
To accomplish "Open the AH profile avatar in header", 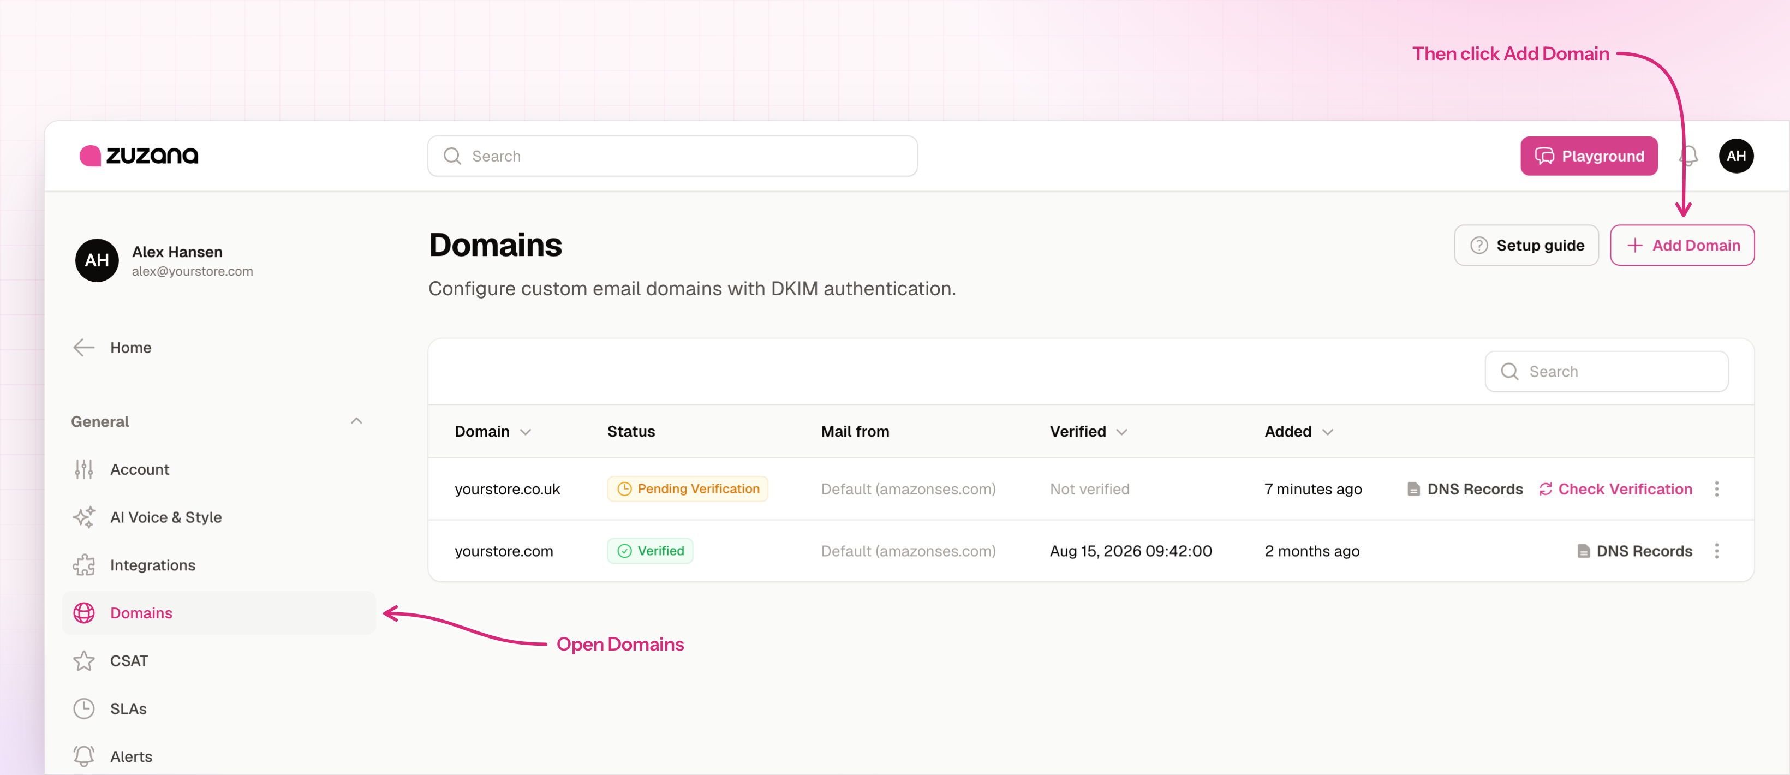I will tap(1736, 156).
